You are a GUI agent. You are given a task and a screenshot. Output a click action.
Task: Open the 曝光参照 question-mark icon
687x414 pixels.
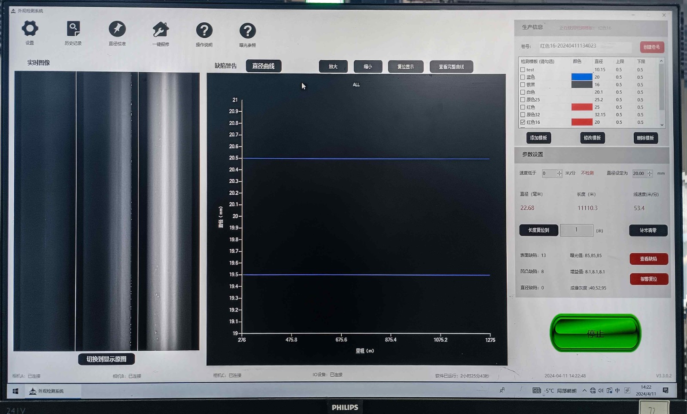pos(248,31)
